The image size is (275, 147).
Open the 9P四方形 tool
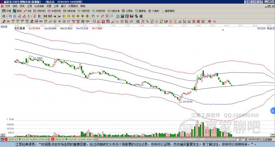(55, 11)
